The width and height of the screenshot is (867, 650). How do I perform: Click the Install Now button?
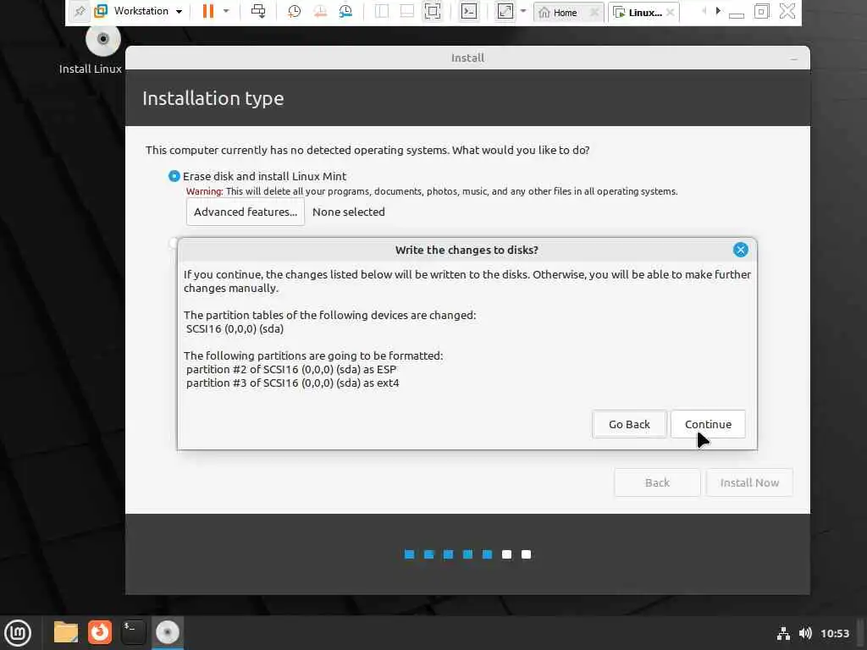(x=749, y=482)
